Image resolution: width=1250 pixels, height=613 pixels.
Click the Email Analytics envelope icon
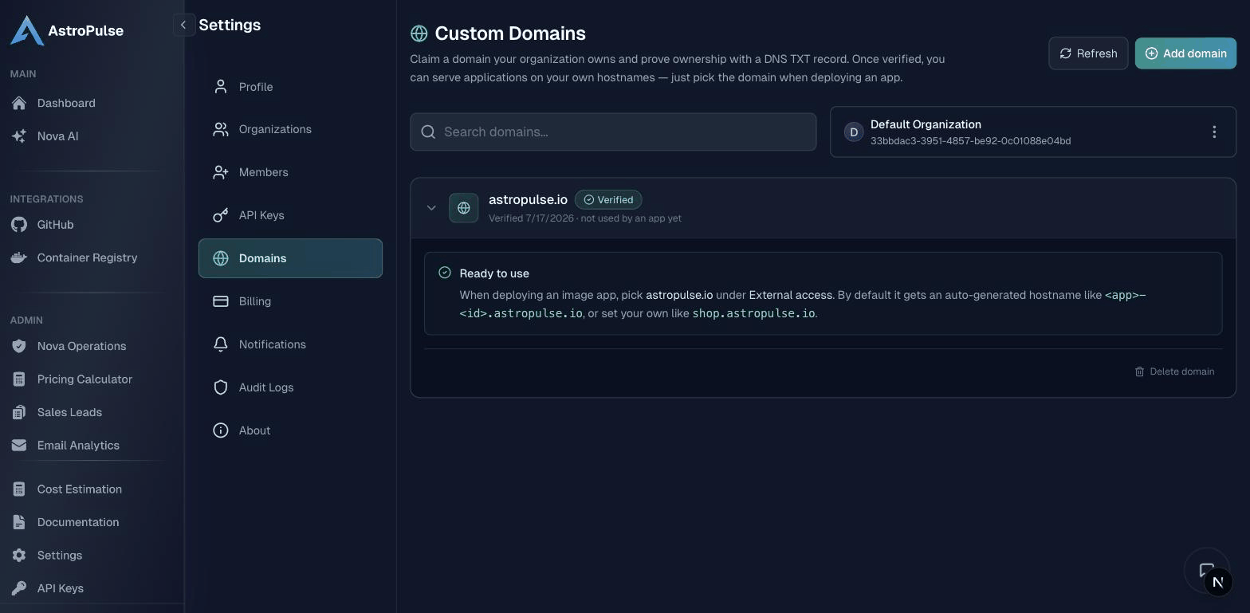pyautogui.click(x=19, y=446)
